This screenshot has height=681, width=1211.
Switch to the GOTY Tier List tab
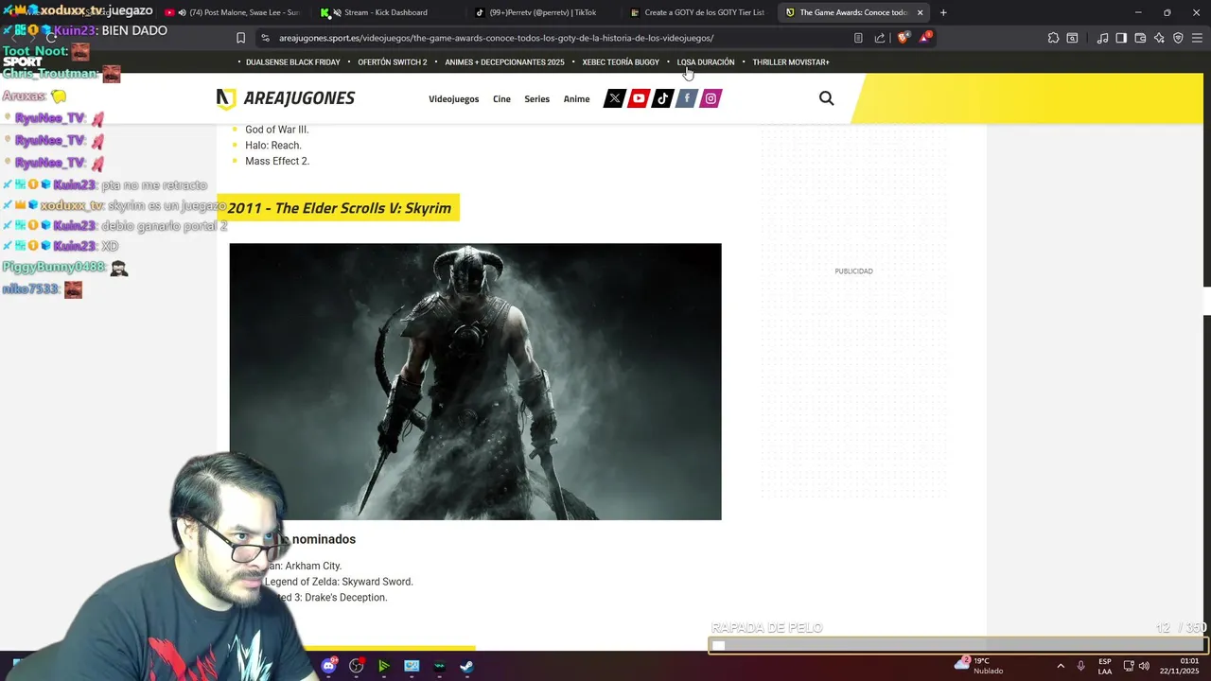tap(697, 12)
